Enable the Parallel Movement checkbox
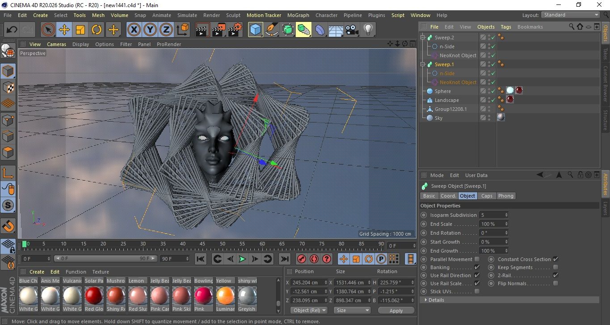This screenshot has width=610, height=325. click(x=477, y=259)
